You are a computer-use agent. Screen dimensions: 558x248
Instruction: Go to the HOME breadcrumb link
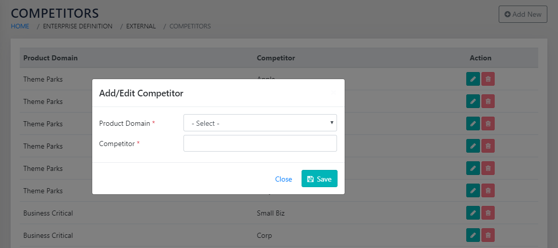click(20, 26)
